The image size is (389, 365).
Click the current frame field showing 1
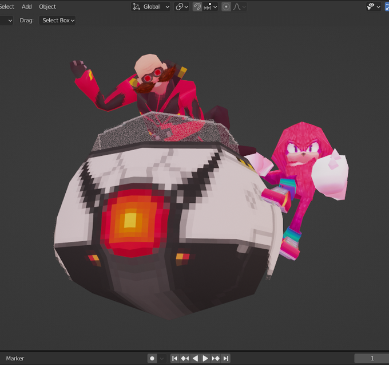372,358
